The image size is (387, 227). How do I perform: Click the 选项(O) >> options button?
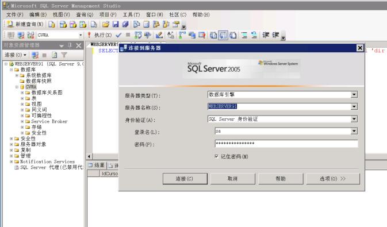pyautogui.click(x=333, y=179)
